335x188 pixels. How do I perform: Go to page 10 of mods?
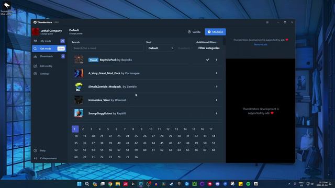coord(151,129)
